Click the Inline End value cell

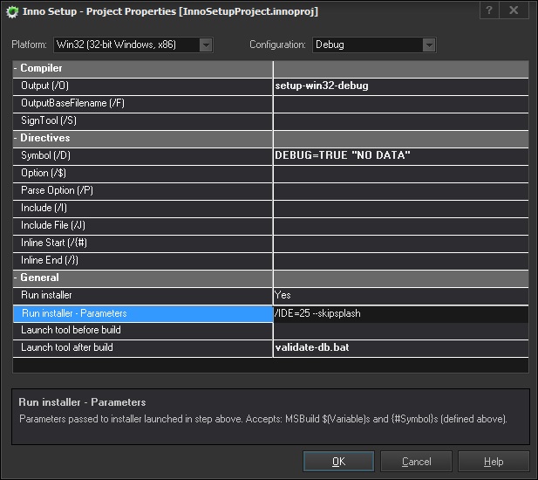coord(401,261)
